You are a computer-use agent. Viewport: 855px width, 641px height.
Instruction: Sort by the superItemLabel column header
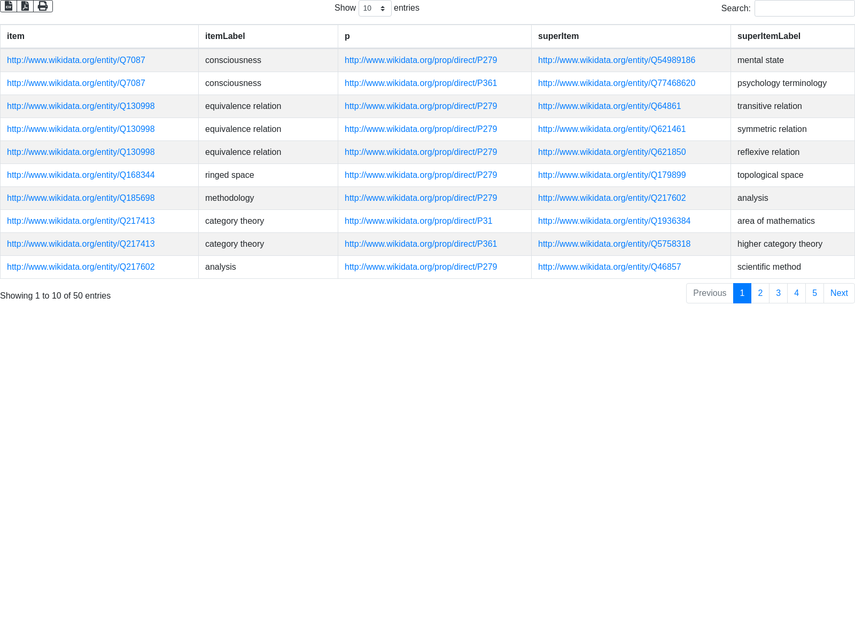pyautogui.click(x=768, y=36)
